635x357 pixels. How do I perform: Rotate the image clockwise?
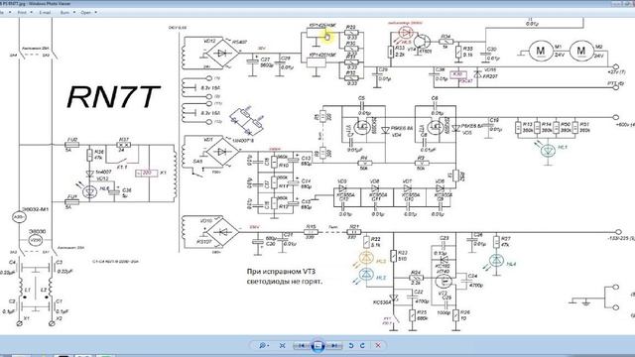(362, 346)
